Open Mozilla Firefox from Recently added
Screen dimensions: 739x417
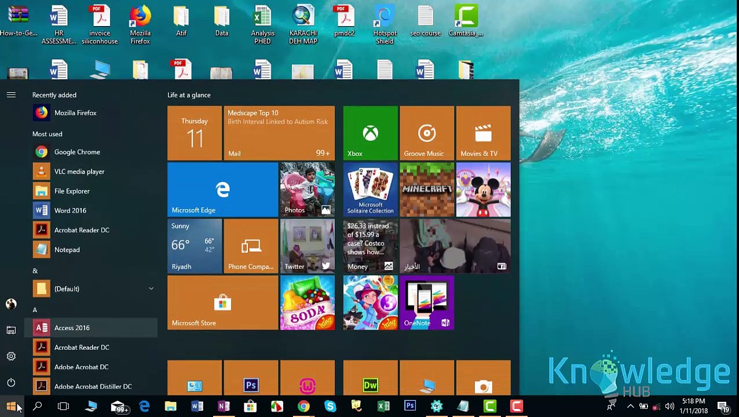click(x=91, y=113)
